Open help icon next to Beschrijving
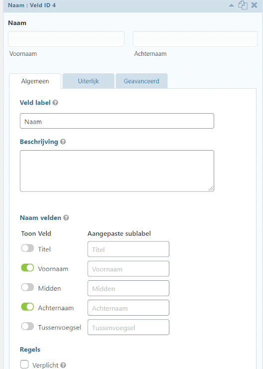The height and width of the screenshot is (369, 263). pos(63,142)
